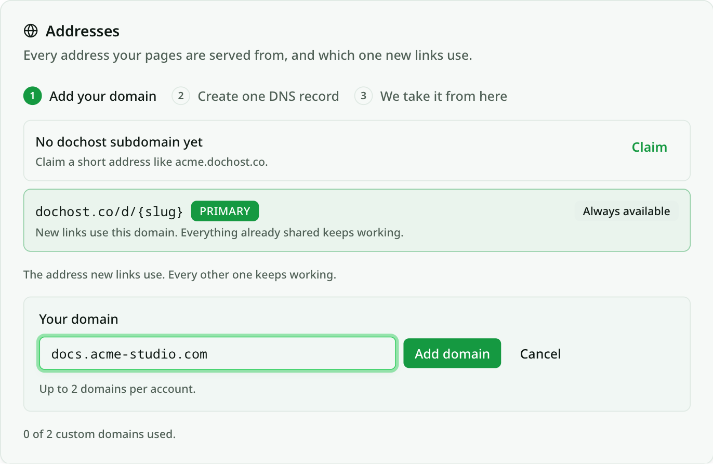This screenshot has width=713, height=464.
Task: Click '0 of 2 custom domains used.' text
Action: [100, 434]
